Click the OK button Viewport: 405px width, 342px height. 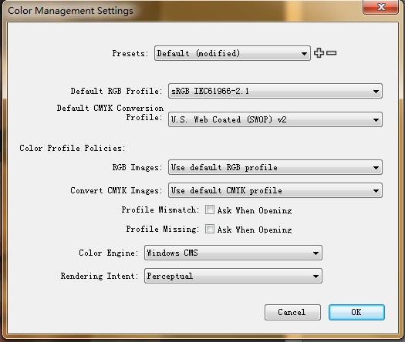point(356,312)
